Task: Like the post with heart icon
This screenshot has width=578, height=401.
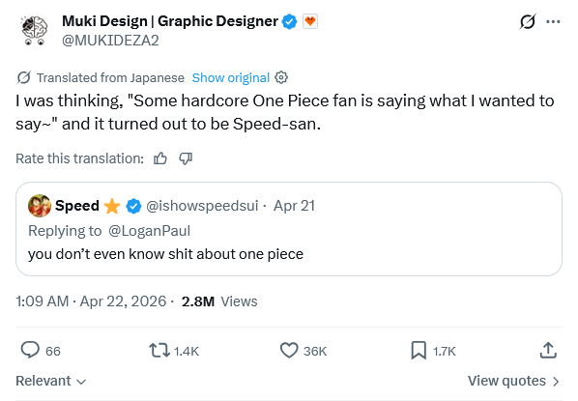Action: point(289,350)
